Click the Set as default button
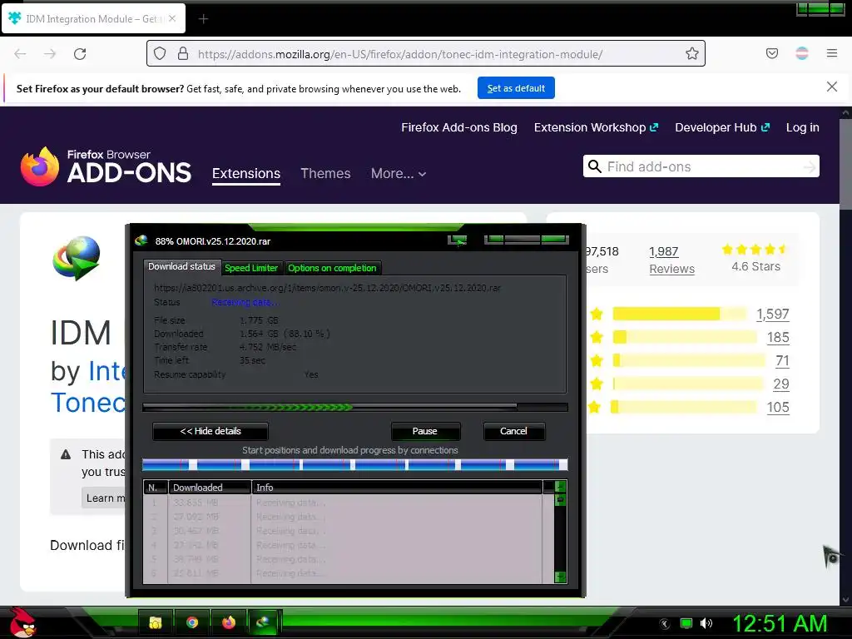 coord(516,88)
